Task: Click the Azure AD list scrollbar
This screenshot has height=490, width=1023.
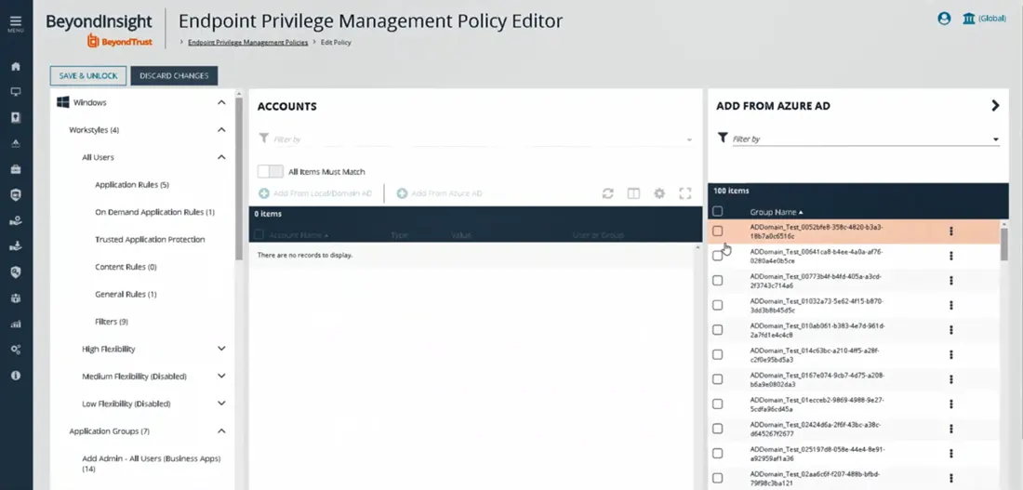Action: tap(1004, 244)
